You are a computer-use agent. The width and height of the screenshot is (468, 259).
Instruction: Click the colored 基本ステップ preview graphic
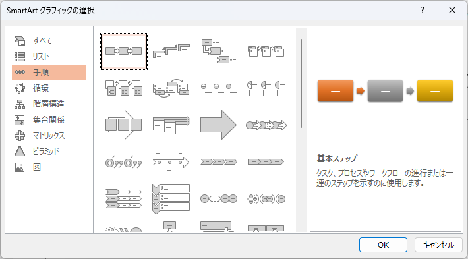[385, 91]
